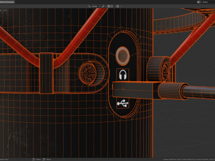This screenshot has width=215, height=161.
Task: Toggle snapping with the magnet icon
Action: [x=108, y=6]
